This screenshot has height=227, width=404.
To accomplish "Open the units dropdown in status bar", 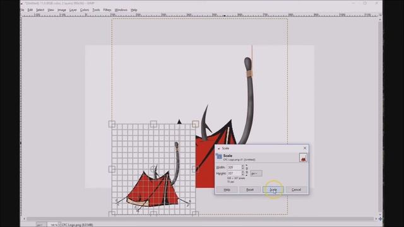I will pyautogui.click(x=41, y=224).
